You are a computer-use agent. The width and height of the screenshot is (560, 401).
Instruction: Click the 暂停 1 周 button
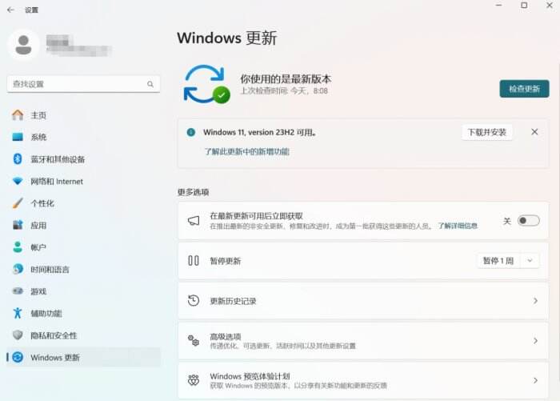[498, 261]
